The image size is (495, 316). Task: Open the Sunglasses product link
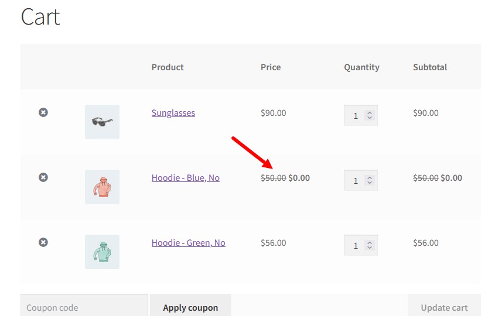click(173, 113)
